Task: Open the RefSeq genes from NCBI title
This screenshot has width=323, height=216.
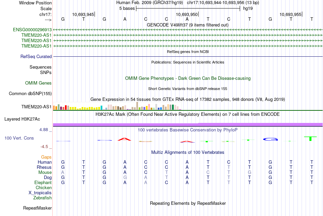Action: [x=188, y=52]
